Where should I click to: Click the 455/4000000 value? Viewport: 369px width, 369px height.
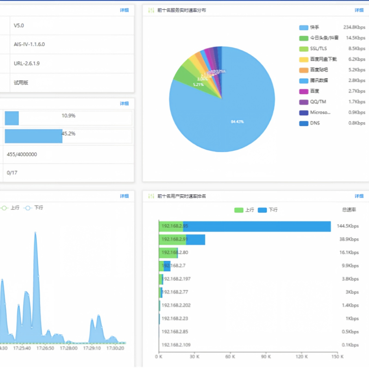point(22,155)
